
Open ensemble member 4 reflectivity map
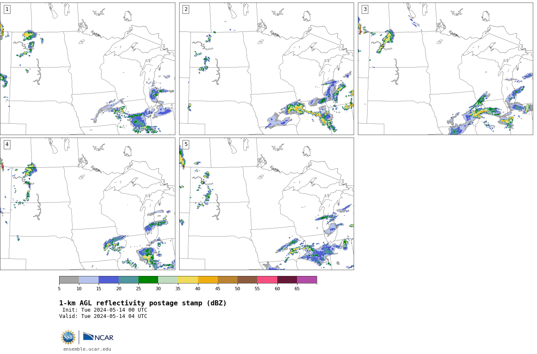[87, 204]
